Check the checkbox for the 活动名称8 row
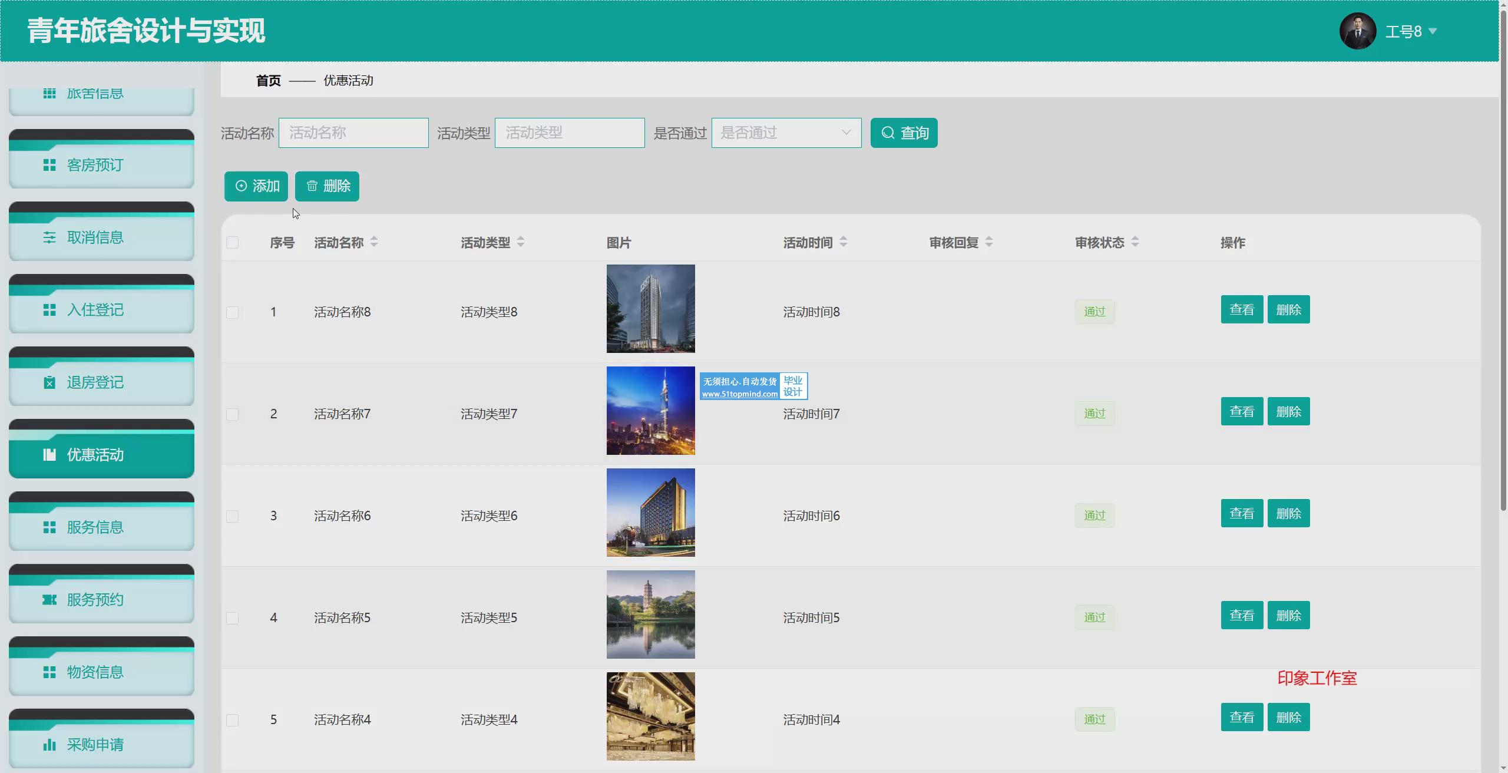The height and width of the screenshot is (773, 1508). click(x=233, y=312)
